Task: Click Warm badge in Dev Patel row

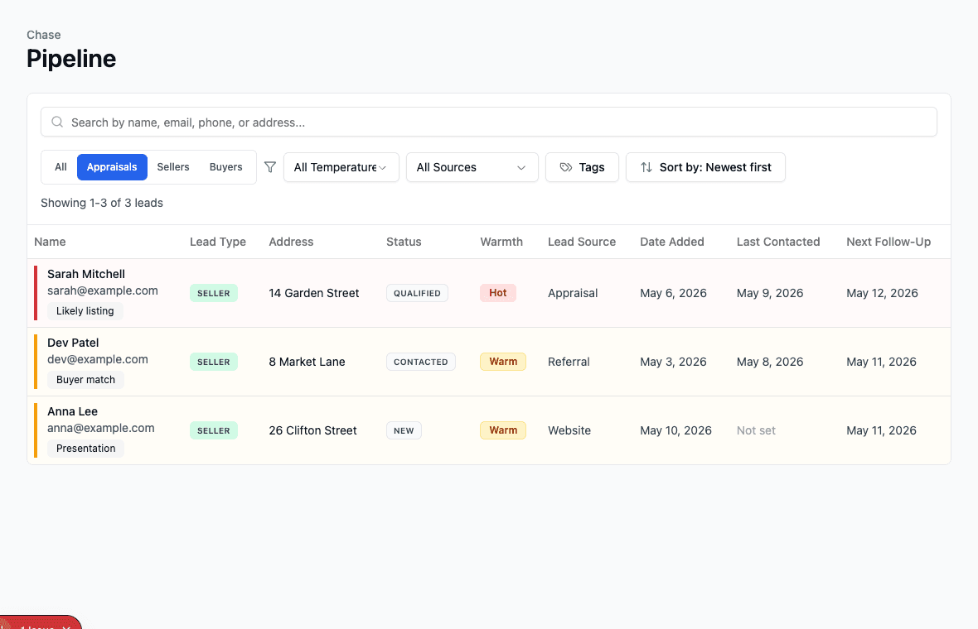Action: click(503, 361)
